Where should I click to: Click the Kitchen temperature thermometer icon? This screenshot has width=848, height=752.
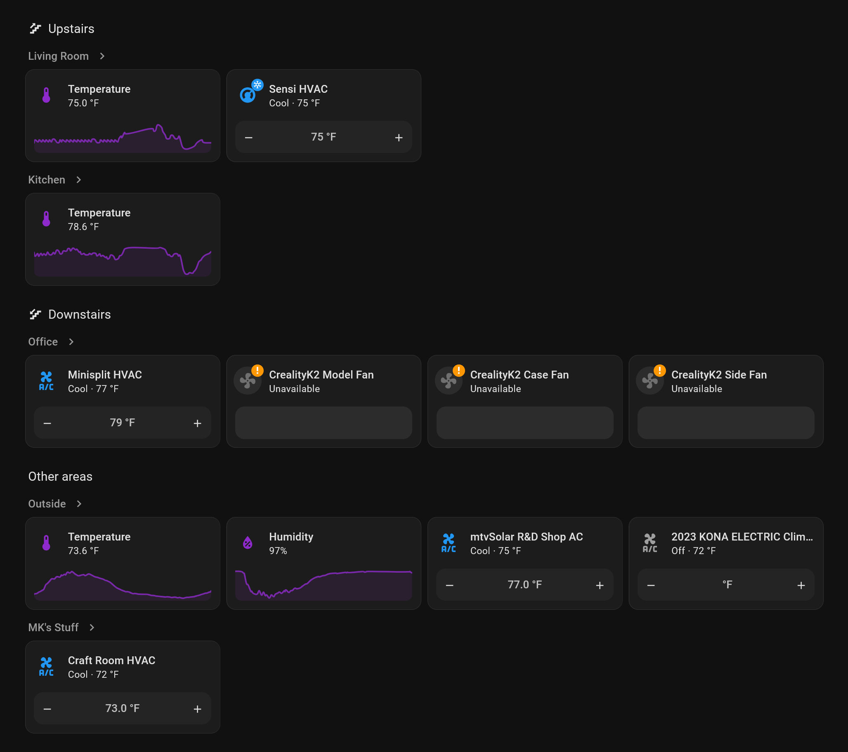point(46,219)
